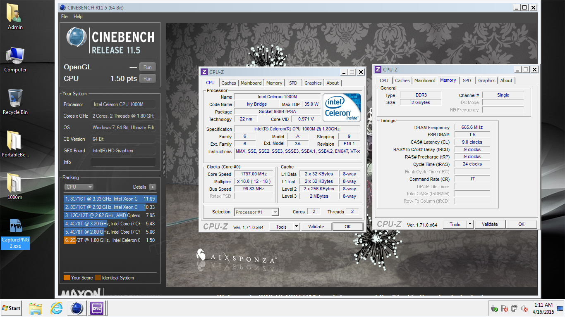Switch to About tab in CPU-Z CPU window
This screenshot has width=565, height=317.
333,83
